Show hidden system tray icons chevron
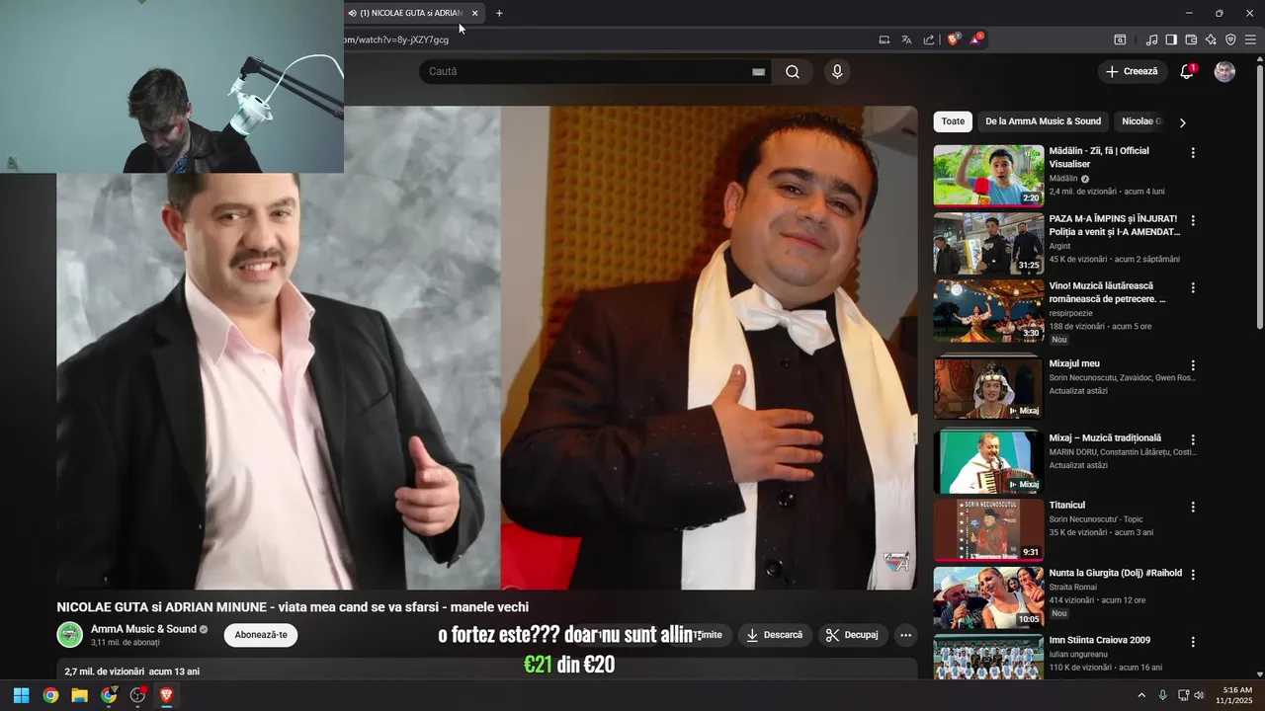This screenshot has width=1265, height=711. pyautogui.click(x=1141, y=695)
